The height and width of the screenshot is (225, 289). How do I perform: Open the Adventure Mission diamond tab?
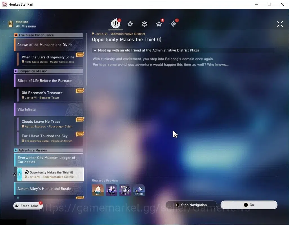[x=173, y=24]
